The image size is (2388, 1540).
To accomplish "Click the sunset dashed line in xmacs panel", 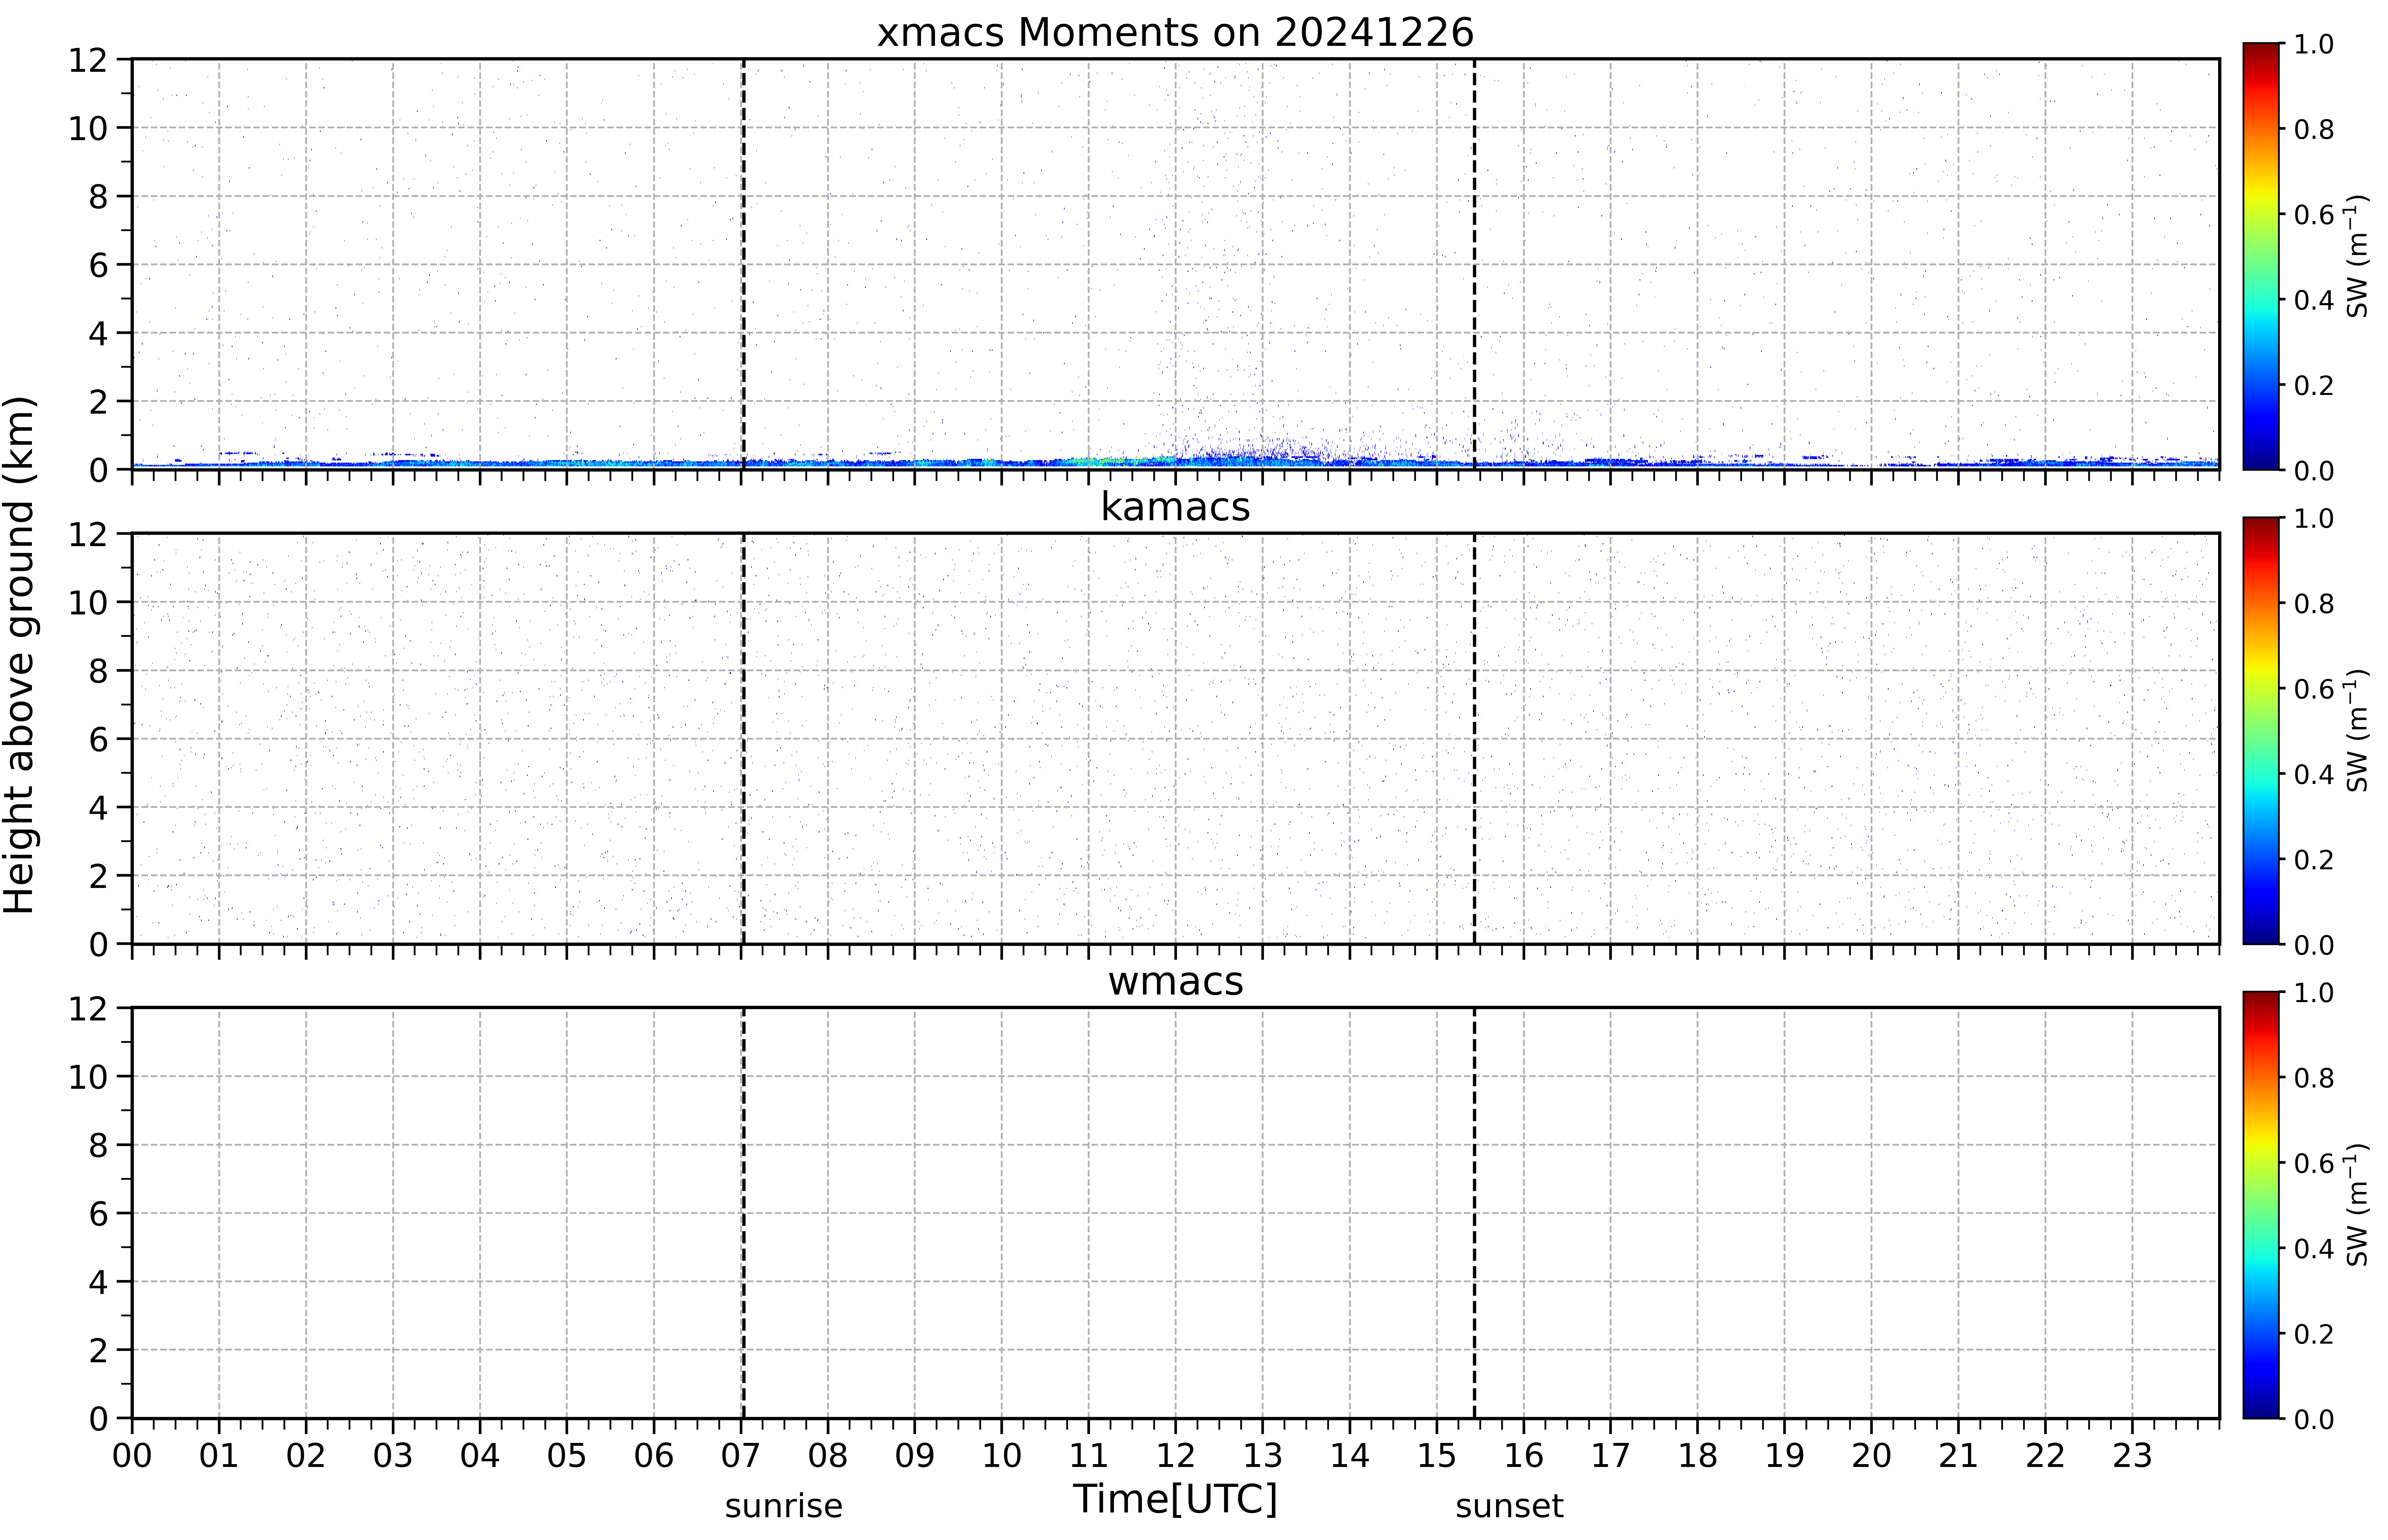I will 1474,264.
